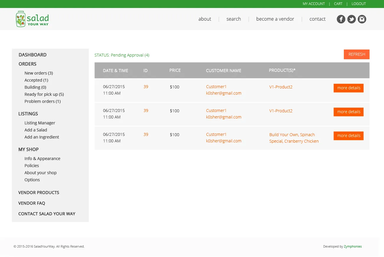
Task: Open the contact nav item
Action: 318,19
